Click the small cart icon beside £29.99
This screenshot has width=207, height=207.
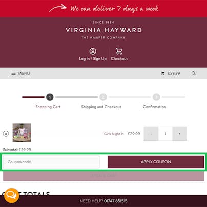pos(163,73)
